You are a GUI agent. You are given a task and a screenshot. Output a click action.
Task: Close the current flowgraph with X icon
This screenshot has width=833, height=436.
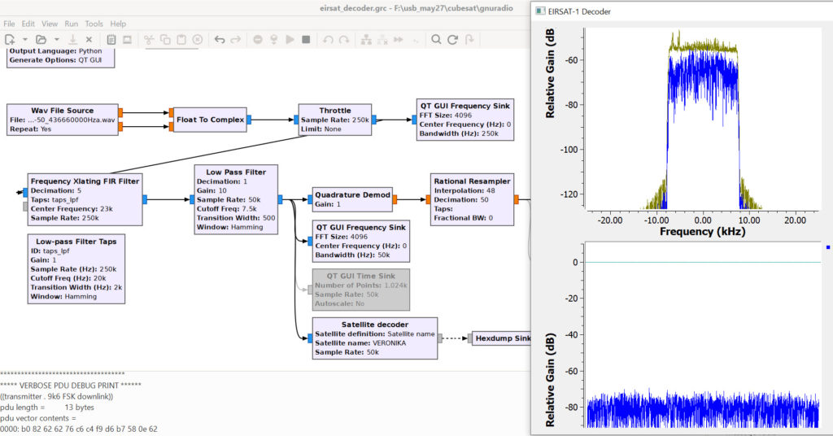89,39
